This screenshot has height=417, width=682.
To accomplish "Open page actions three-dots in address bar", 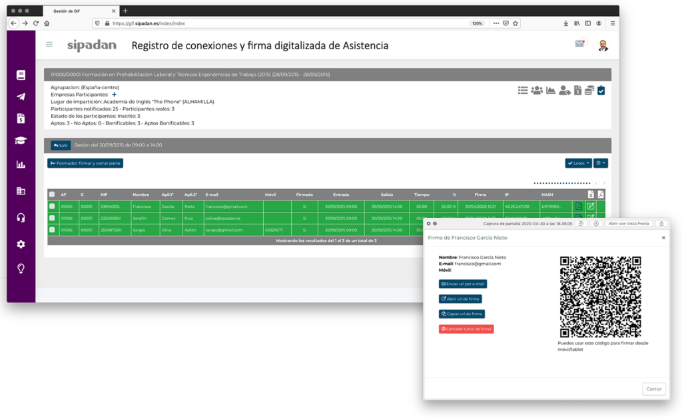I will 496,23.
